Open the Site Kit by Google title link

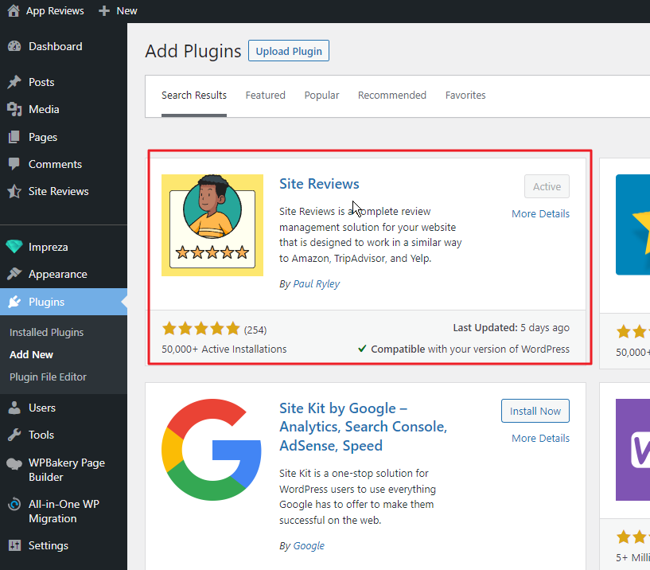coord(363,427)
